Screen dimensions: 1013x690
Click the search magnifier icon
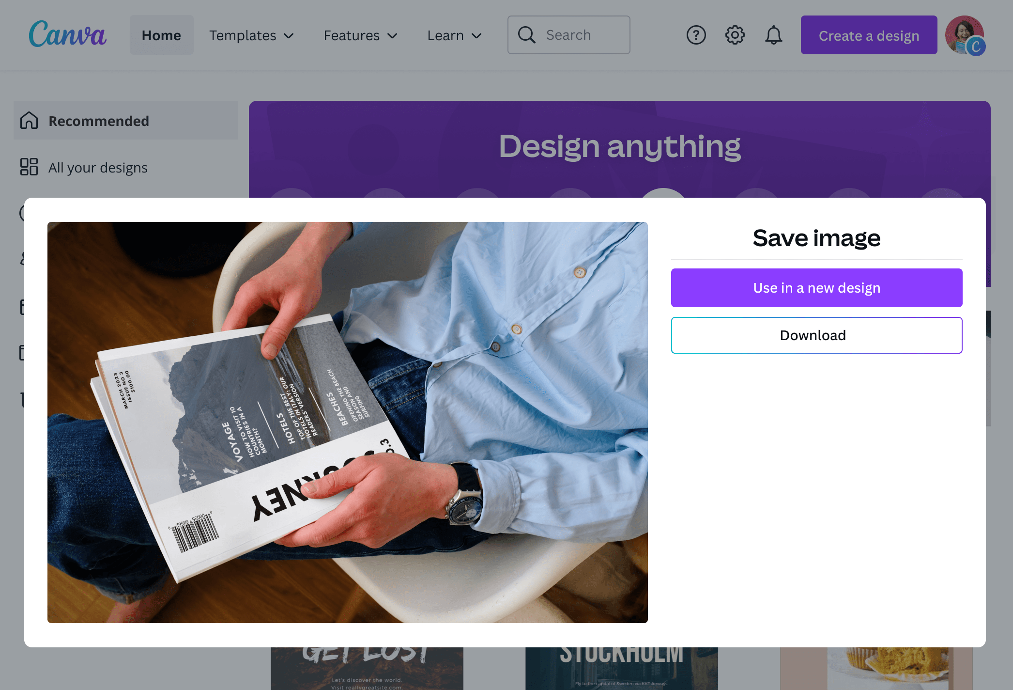[527, 34]
